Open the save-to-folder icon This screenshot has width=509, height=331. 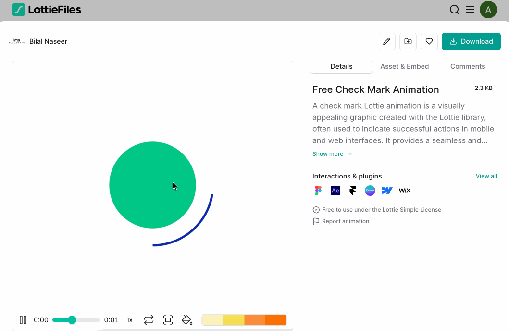coord(408,41)
